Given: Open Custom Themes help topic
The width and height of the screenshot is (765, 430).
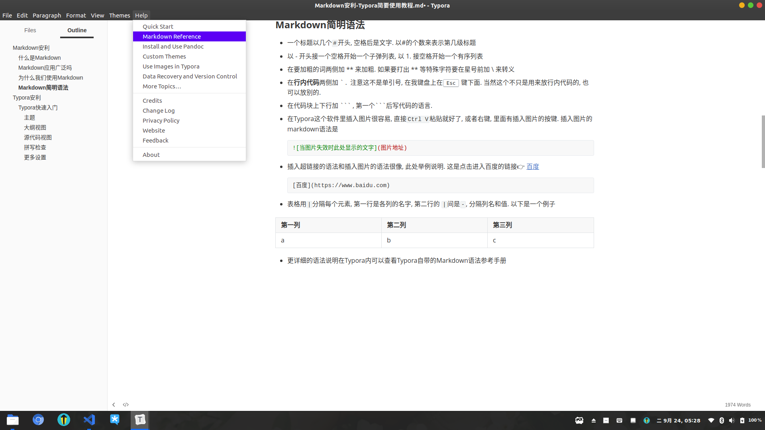Looking at the screenshot, I should [x=164, y=57].
